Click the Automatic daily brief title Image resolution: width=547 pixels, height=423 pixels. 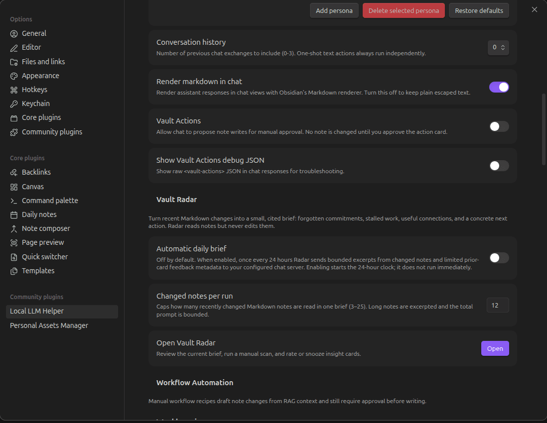pos(191,249)
